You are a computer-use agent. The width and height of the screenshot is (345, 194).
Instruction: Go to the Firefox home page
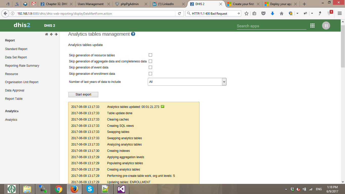[282, 13]
